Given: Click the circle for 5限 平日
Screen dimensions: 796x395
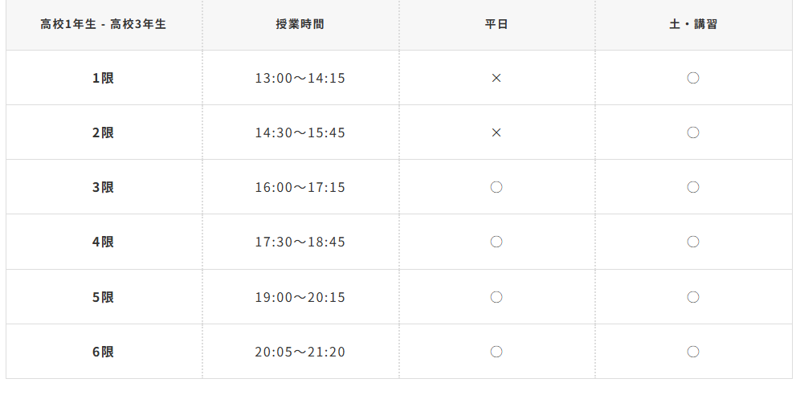Looking at the screenshot, I should coord(496,297).
